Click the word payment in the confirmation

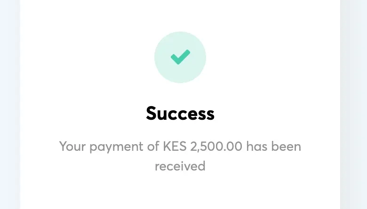(116, 147)
